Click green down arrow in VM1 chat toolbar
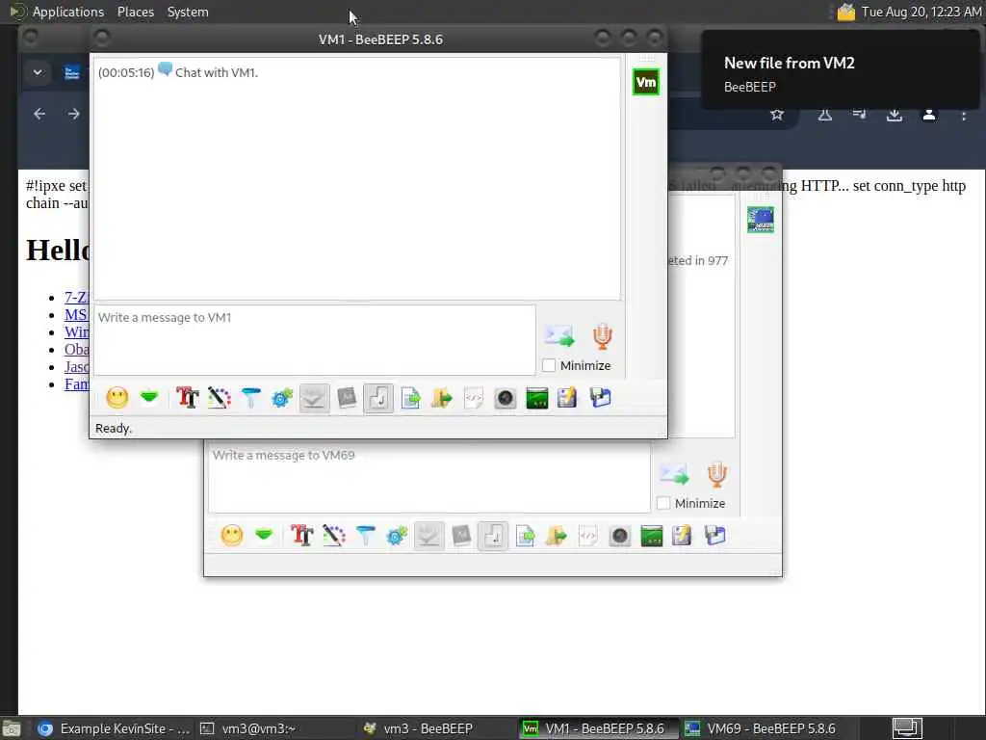The height and width of the screenshot is (740, 986). 149,398
